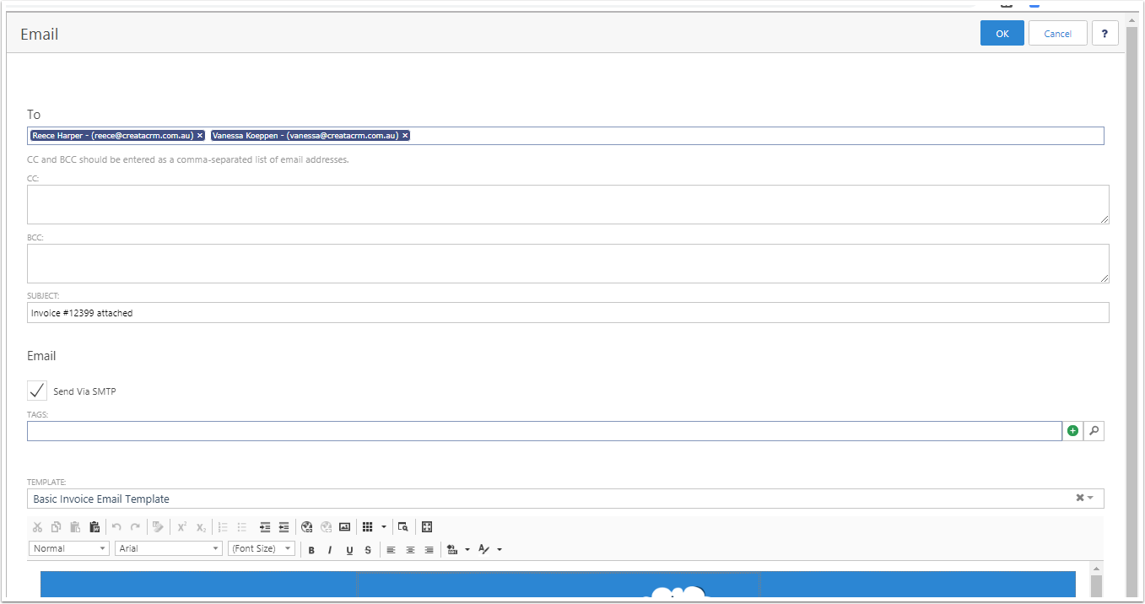Redo the last editor change

click(135, 527)
